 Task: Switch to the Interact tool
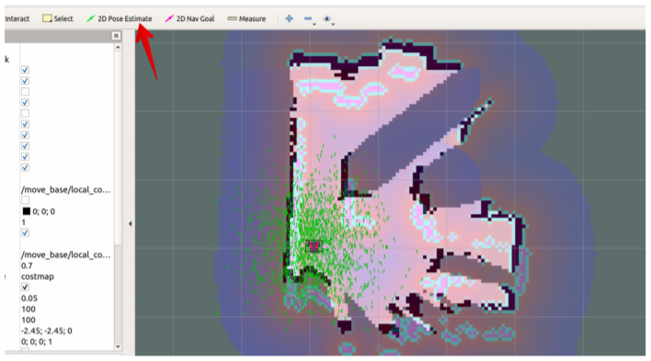click(x=17, y=18)
